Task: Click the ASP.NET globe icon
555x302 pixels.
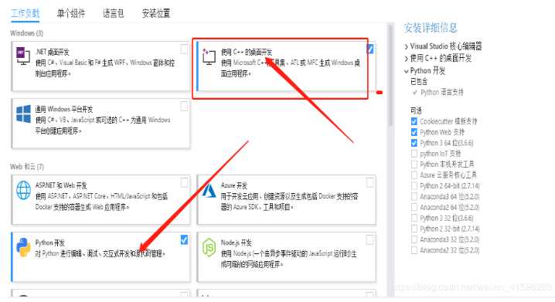Action: (x=24, y=190)
